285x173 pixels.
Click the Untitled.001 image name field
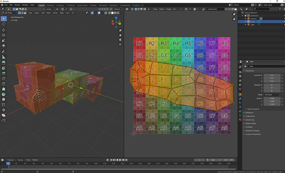click(x=215, y=9)
